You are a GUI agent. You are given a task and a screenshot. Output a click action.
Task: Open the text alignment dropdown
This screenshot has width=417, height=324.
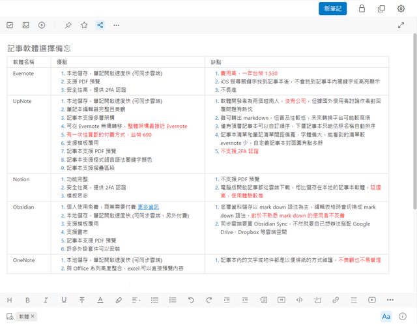[136, 300]
